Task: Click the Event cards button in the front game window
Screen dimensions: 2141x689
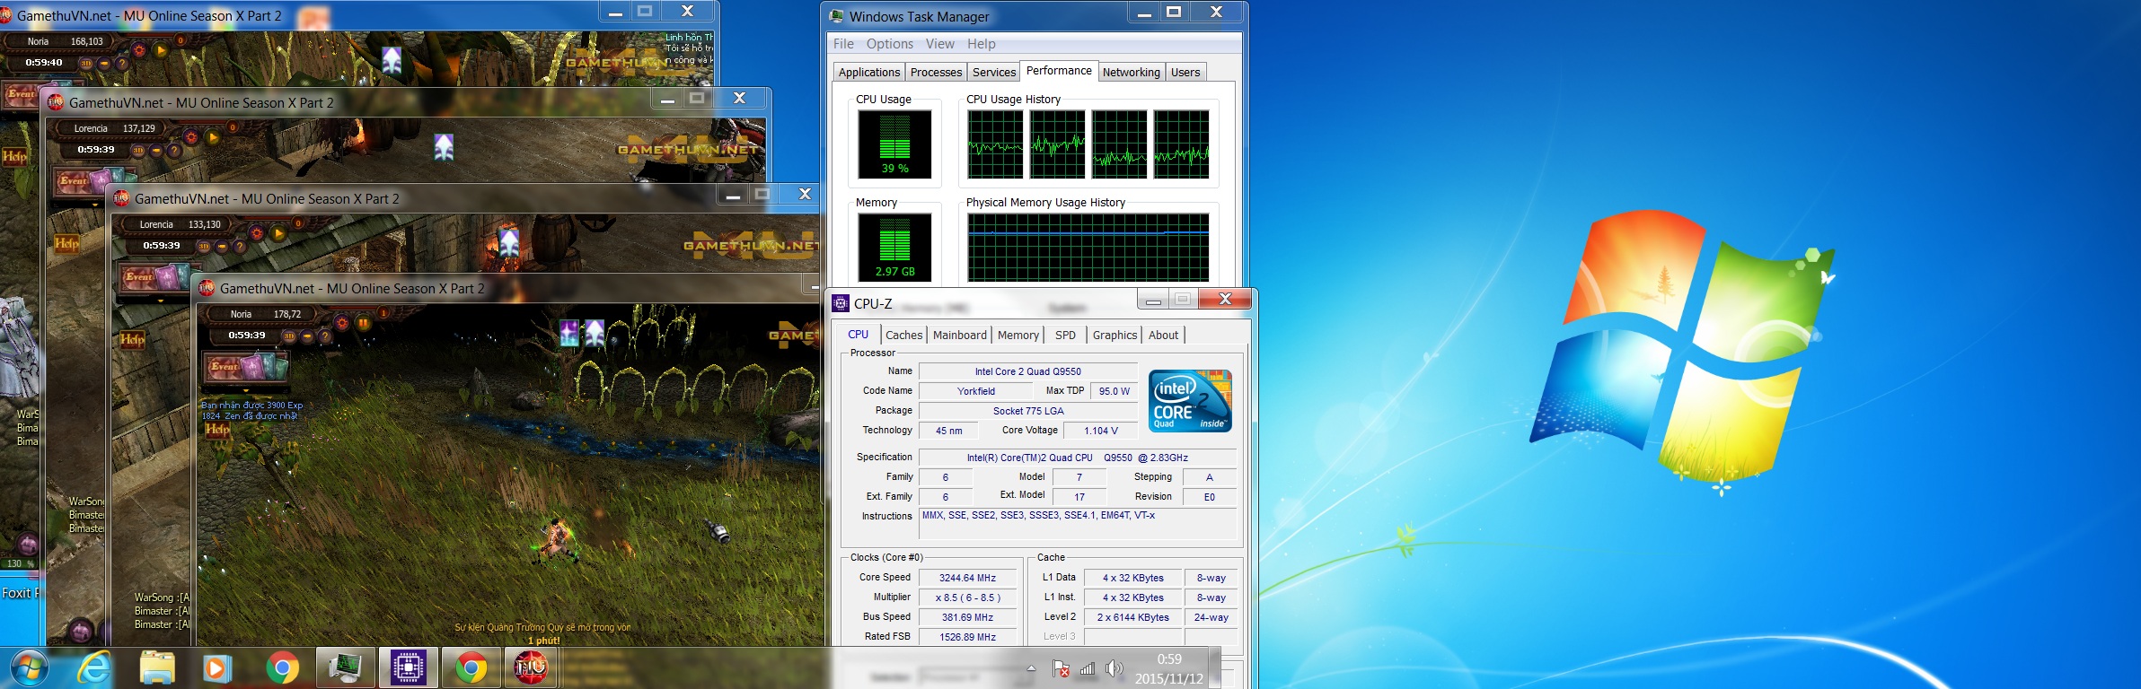Action: click(x=247, y=366)
